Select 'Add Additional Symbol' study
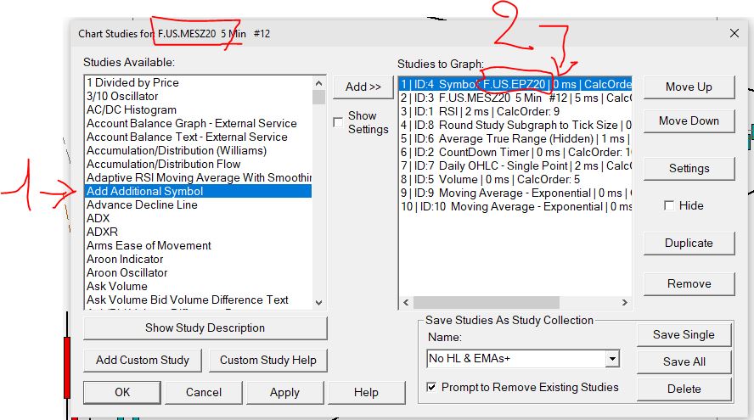 pos(198,191)
